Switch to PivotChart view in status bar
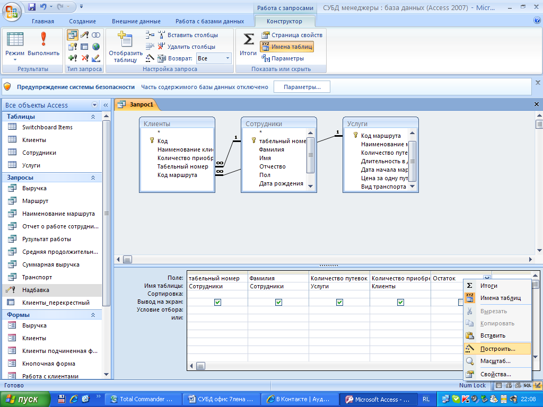This screenshot has width=543, height=407. tap(518, 385)
